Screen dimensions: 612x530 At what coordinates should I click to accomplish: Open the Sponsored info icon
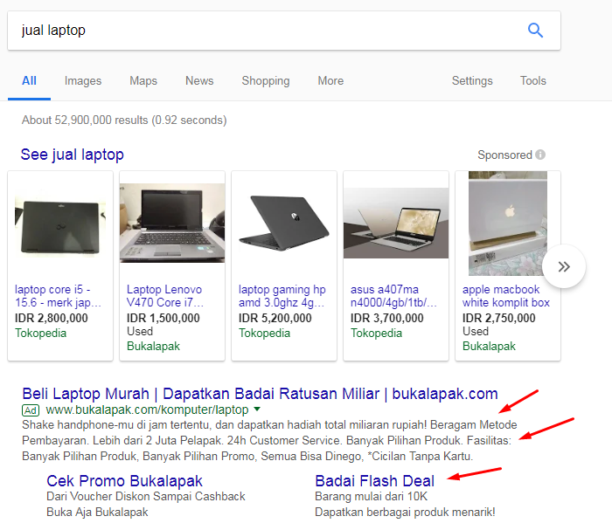(540, 155)
